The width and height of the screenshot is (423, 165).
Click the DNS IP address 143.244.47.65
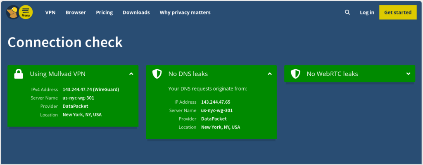tap(216, 102)
